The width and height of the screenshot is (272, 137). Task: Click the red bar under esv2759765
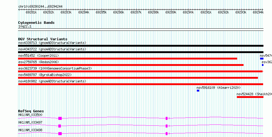[x=131, y=65]
